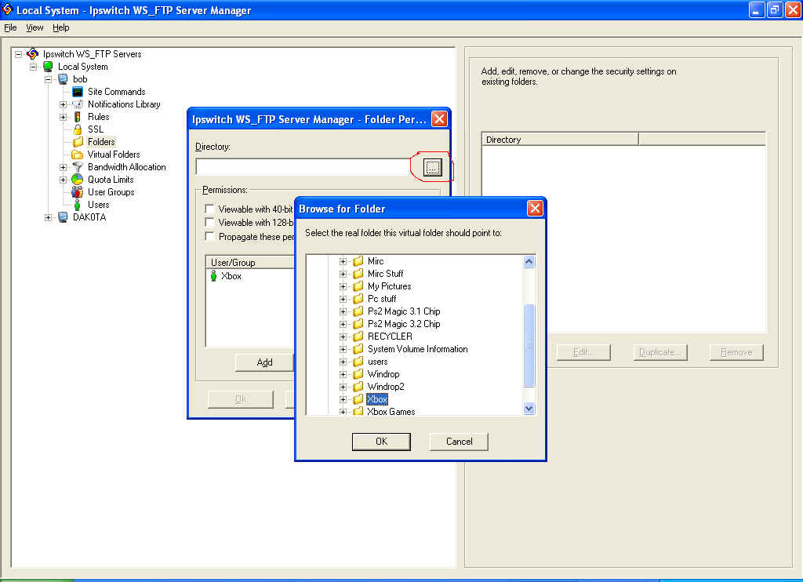Click the folder tree scrollbar down arrow
This screenshot has width=803, height=582.
(x=529, y=409)
